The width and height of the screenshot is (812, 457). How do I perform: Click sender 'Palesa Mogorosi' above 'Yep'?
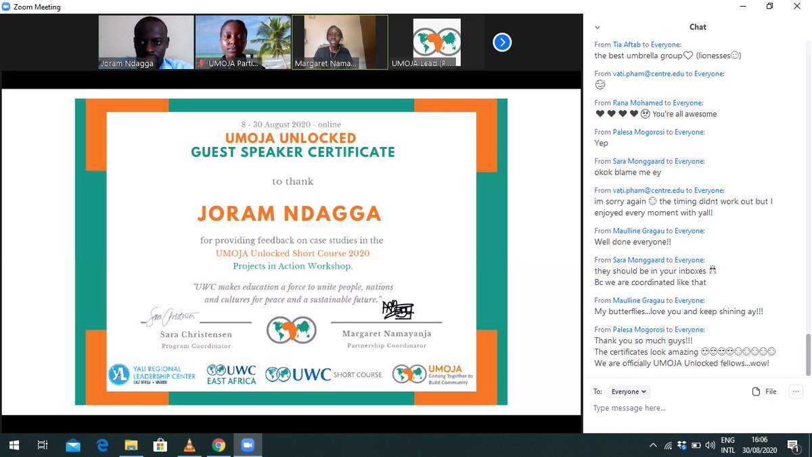point(639,132)
